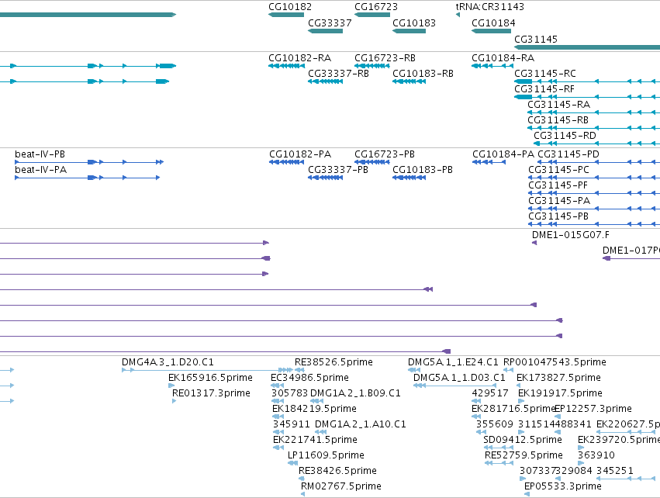Open EST RE38426.5prime

pos(337,472)
